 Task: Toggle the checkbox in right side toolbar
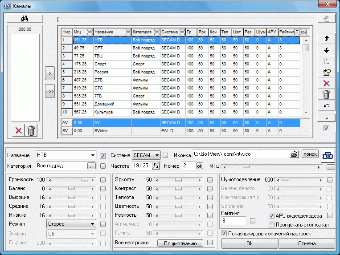click(326, 128)
